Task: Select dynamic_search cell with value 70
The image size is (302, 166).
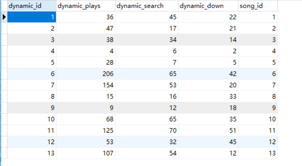Action: tap(147, 130)
